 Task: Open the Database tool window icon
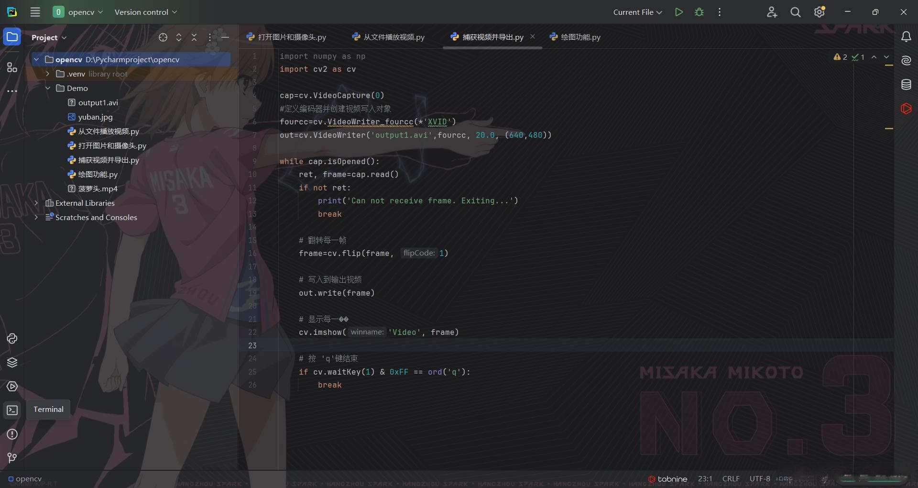906,85
